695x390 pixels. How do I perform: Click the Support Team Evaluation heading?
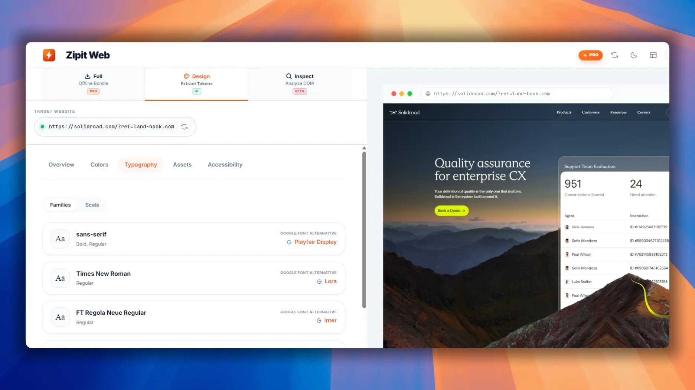590,166
